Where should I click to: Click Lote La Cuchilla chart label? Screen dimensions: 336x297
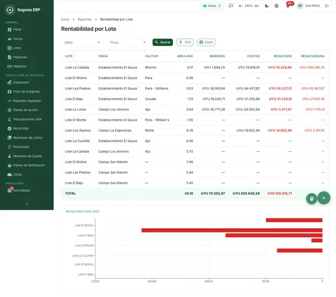[83, 256]
